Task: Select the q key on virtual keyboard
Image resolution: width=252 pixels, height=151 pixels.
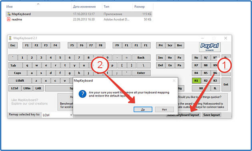Action: point(27,65)
